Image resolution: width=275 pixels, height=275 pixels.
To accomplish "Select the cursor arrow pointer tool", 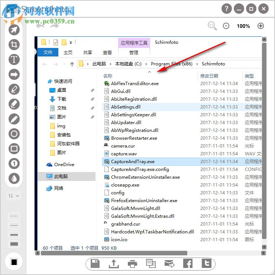I will [x=14, y=30].
